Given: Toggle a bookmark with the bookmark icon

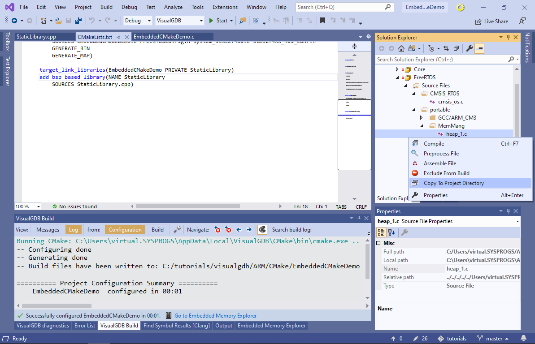Looking at the screenshot, I should coord(322,21).
